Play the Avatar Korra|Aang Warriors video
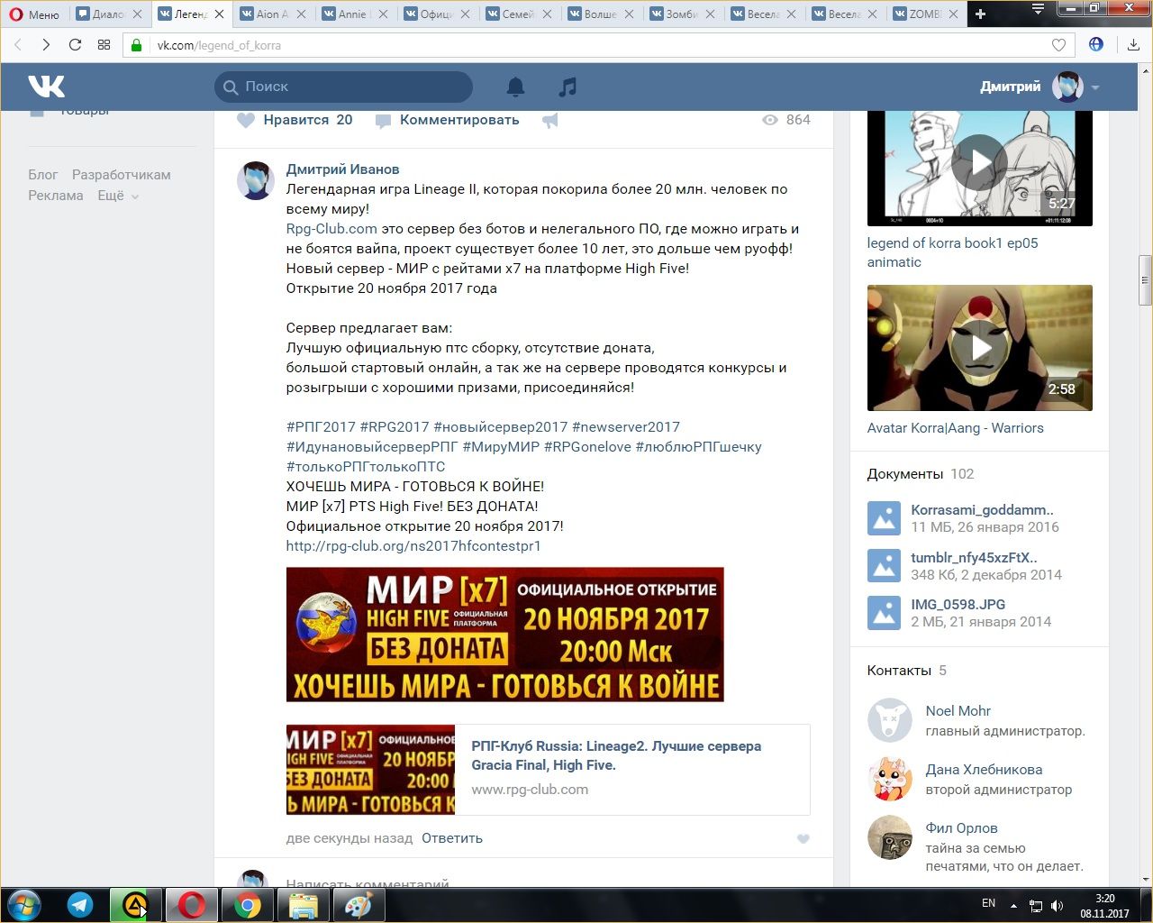The image size is (1153, 923). [x=979, y=348]
